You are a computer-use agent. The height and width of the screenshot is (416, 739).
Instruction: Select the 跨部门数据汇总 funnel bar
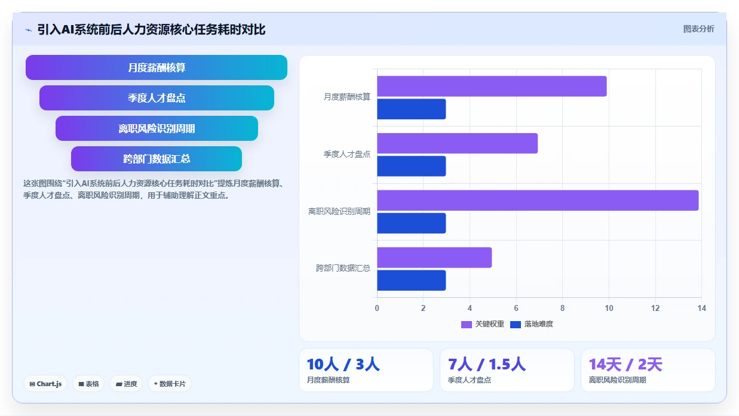(x=157, y=159)
